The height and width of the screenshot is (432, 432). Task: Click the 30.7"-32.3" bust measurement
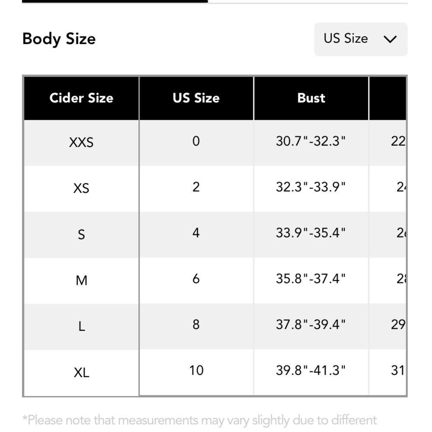pyautogui.click(x=311, y=141)
